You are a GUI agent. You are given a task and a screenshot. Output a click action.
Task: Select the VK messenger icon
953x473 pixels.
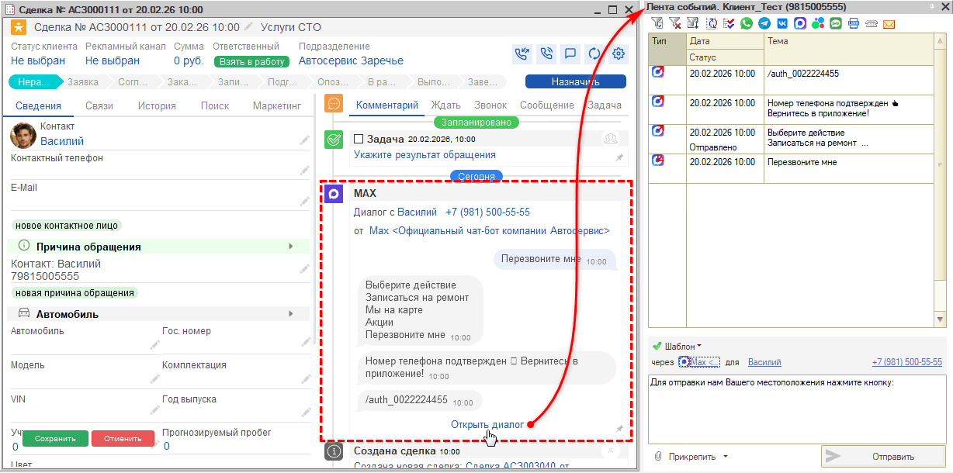pos(782,24)
